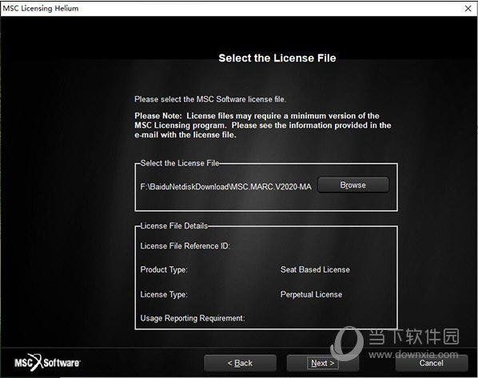Click the 'Product Type:' label

click(x=164, y=270)
